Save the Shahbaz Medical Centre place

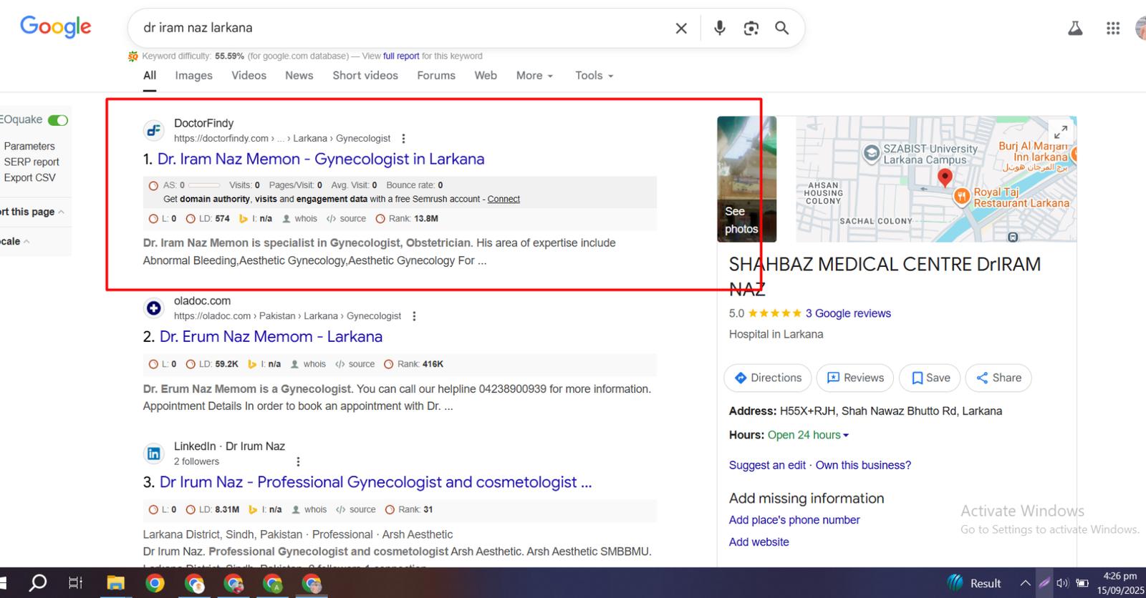(930, 378)
